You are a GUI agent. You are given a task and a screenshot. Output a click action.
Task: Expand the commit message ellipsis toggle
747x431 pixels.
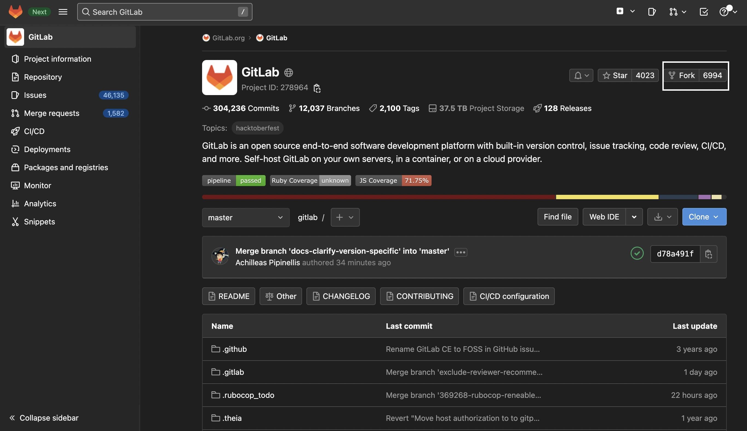pyautogui.click(x=461, y=252)
